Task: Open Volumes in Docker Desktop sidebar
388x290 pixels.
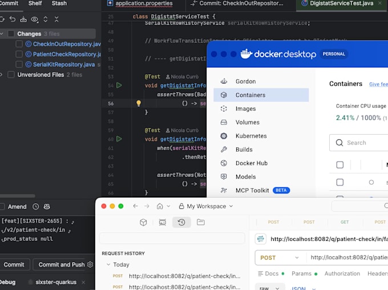Action: (x=261, y=122)
